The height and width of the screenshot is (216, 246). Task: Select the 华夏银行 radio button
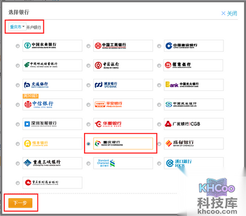pos(88,124)
